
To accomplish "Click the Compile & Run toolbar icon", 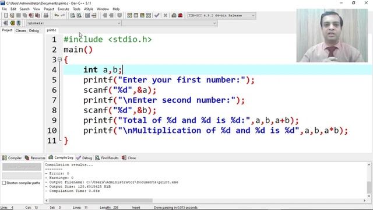I will coord(142,16).
